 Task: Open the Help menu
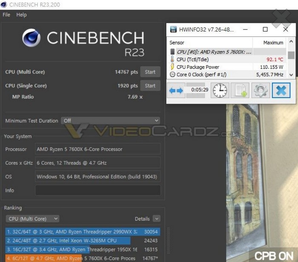point(21,14)
